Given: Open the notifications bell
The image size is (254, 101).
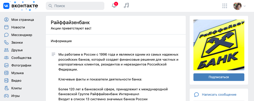Looking at the screenshot, I should tap(114, 6).
